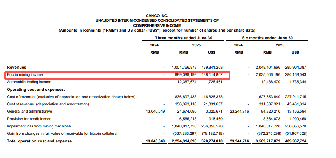Click 'Total operation cost and expense' label
This screenshot has height=158, width=336.
pos(39,141)
